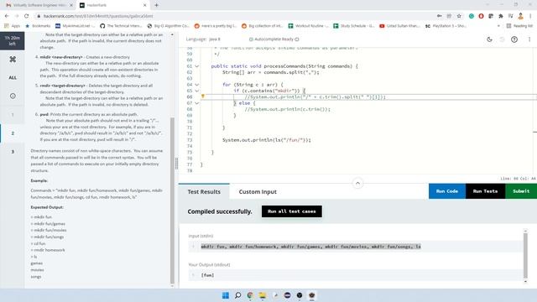Viewport: 537px width, 302px height.
Task: Click the 1h 20m left timer
Action: point(13,41)
